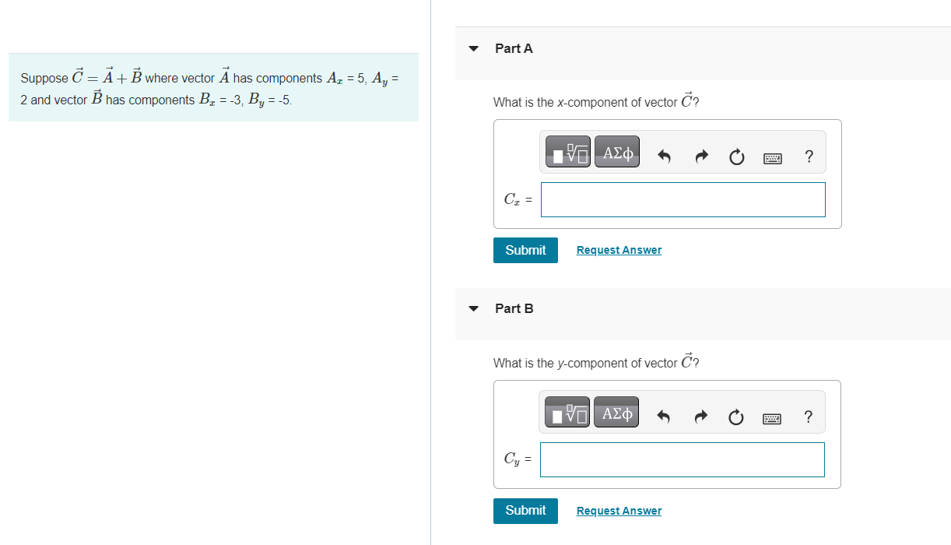Open Request Answer for Part A
Viewport: 951px width, 545px height.
[619, 249]
